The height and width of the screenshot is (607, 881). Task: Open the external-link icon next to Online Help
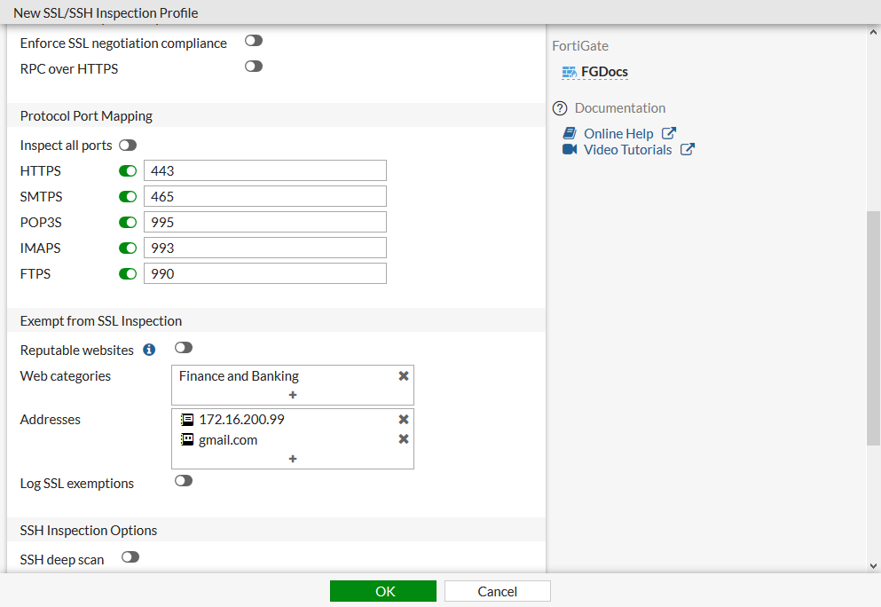click(670, 133)
